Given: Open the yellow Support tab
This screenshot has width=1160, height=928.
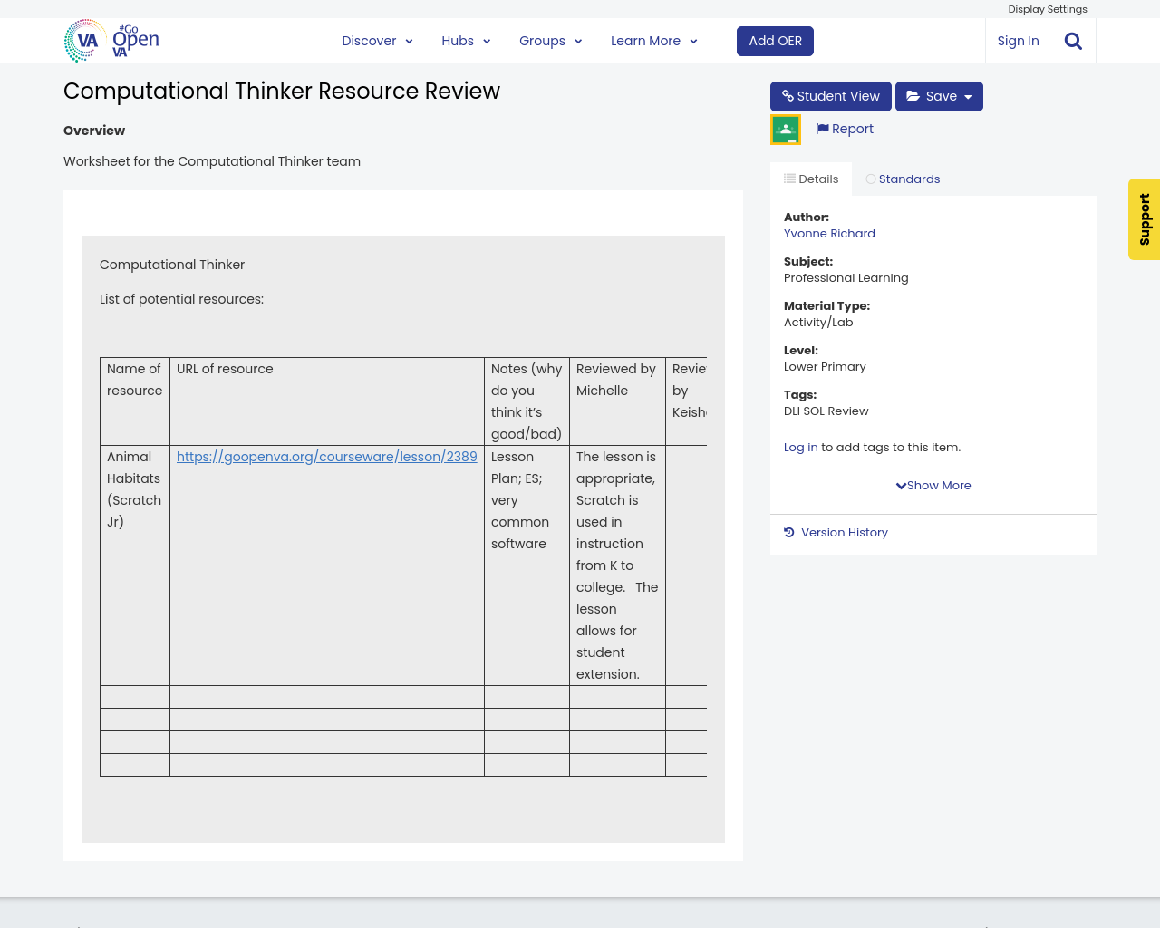Looking at the screenshot, I should (1144, 219).
